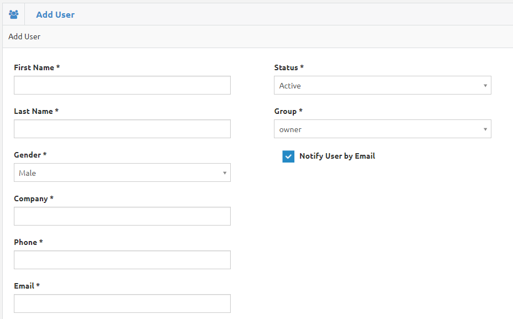Click the 'Group *' field label
The width and height of the screenshot is (513, 319).
pyautogui.click(x=288, y=111)
